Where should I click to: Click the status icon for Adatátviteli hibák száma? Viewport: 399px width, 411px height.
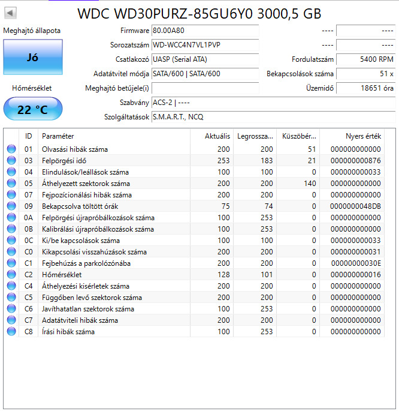(11, 320)
